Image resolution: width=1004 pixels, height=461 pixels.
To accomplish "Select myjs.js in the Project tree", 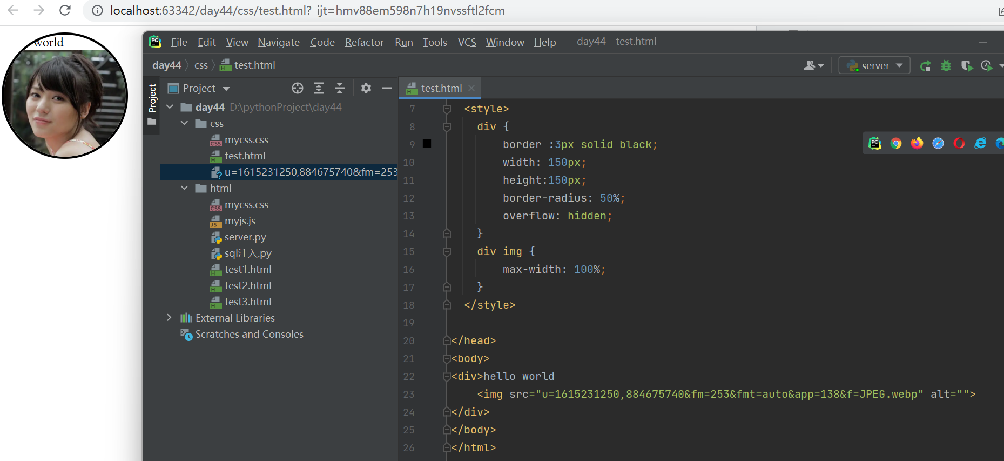I will (233, 221).
